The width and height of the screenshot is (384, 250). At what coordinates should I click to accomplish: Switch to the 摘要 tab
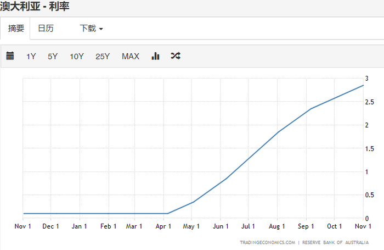coord(15,28)
